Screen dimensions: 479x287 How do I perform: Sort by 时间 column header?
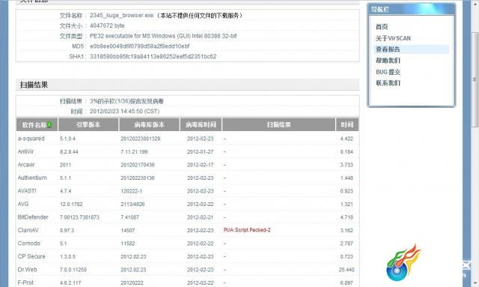pos(347,124)
